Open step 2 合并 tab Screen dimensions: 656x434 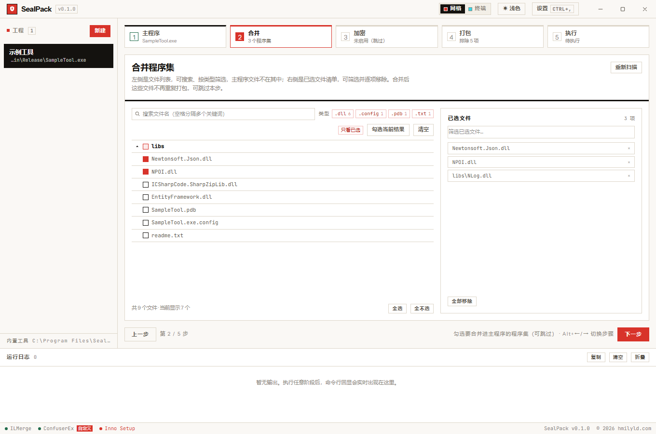(x=281, y=37)
